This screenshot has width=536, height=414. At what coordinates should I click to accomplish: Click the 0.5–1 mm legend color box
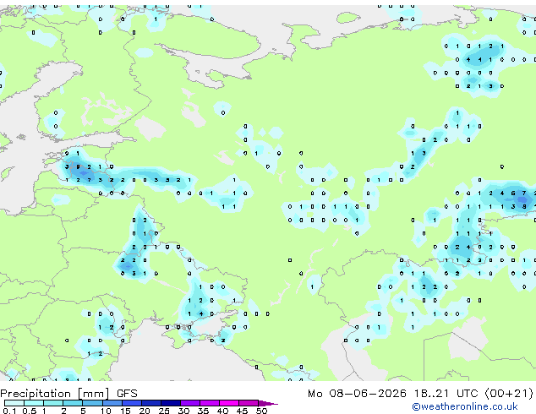(x=34, y=403)
